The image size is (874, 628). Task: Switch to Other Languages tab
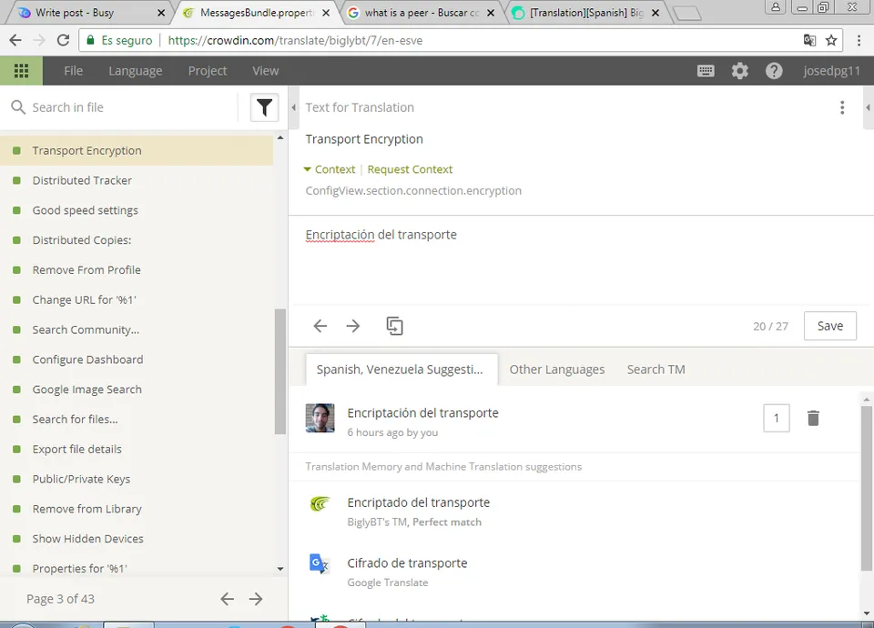(557, 370)
